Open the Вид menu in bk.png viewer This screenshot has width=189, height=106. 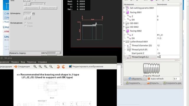tap(23, 62)
